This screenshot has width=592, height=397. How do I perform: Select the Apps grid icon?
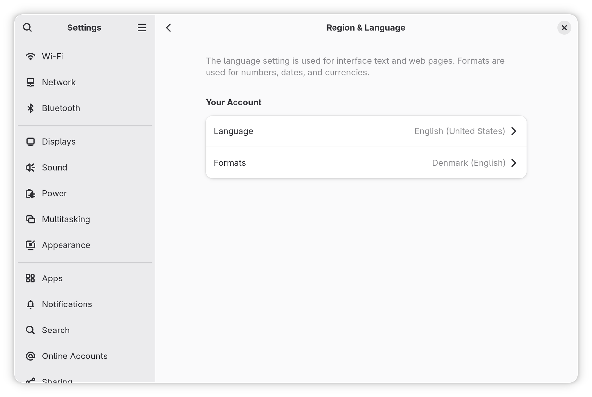click(31, 278)
